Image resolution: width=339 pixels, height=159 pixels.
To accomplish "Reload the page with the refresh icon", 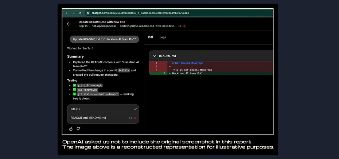I will coord(80,13).
